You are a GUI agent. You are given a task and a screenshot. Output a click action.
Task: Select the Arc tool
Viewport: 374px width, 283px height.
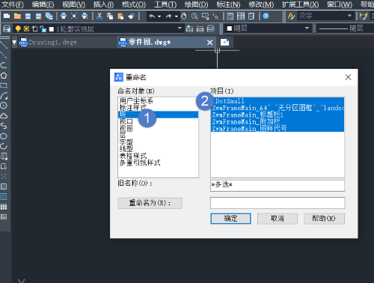coord(4,96)
